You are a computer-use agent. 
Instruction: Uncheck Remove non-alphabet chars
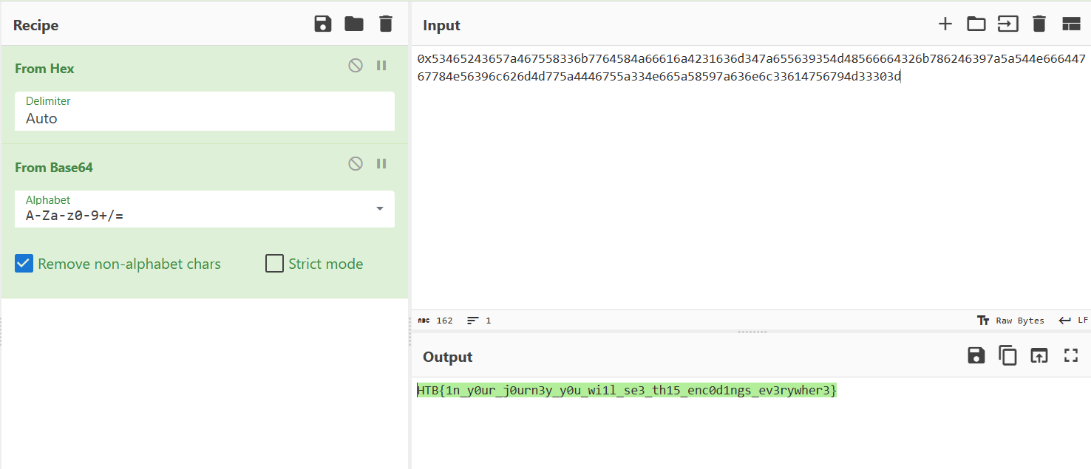24,264
